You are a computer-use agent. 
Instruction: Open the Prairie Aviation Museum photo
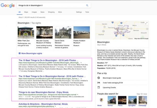coord(82,32)
